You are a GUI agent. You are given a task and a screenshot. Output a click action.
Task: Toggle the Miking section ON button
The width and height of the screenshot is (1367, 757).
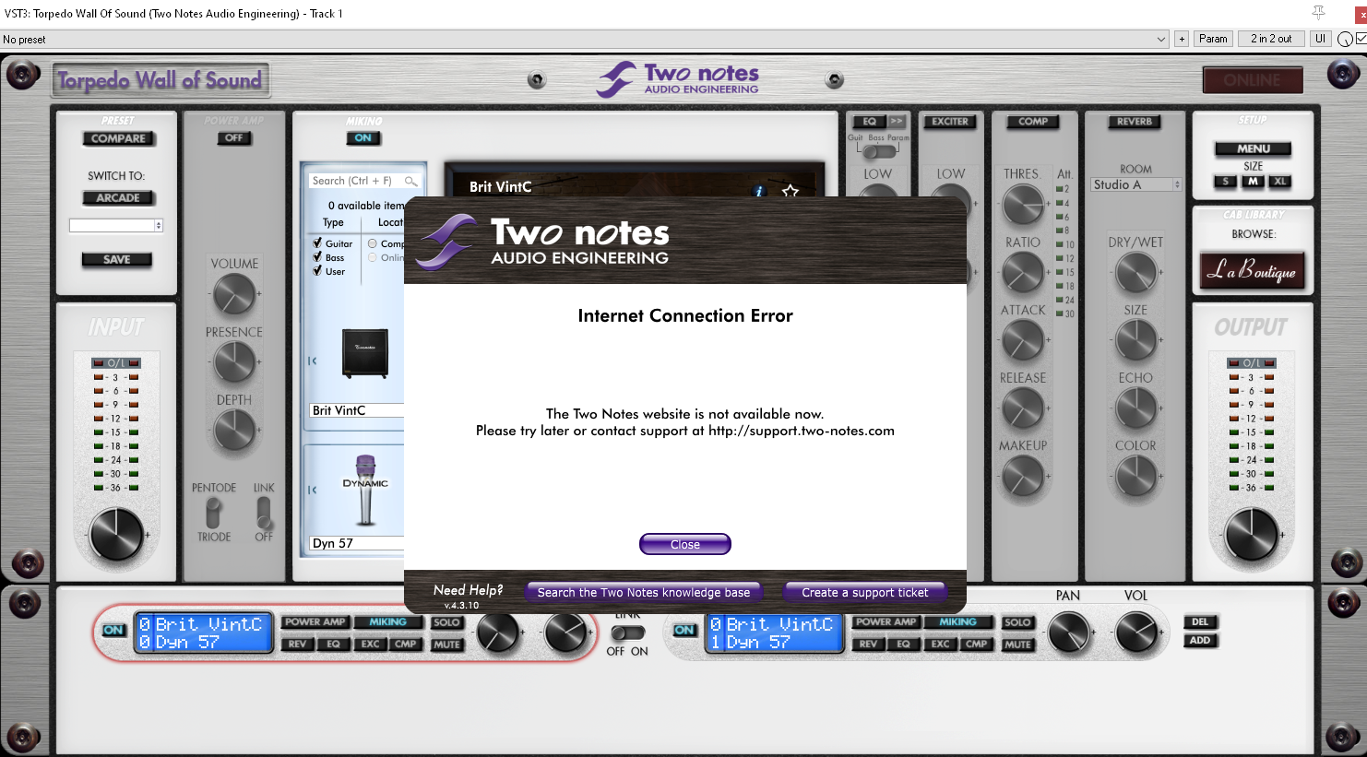363,138
